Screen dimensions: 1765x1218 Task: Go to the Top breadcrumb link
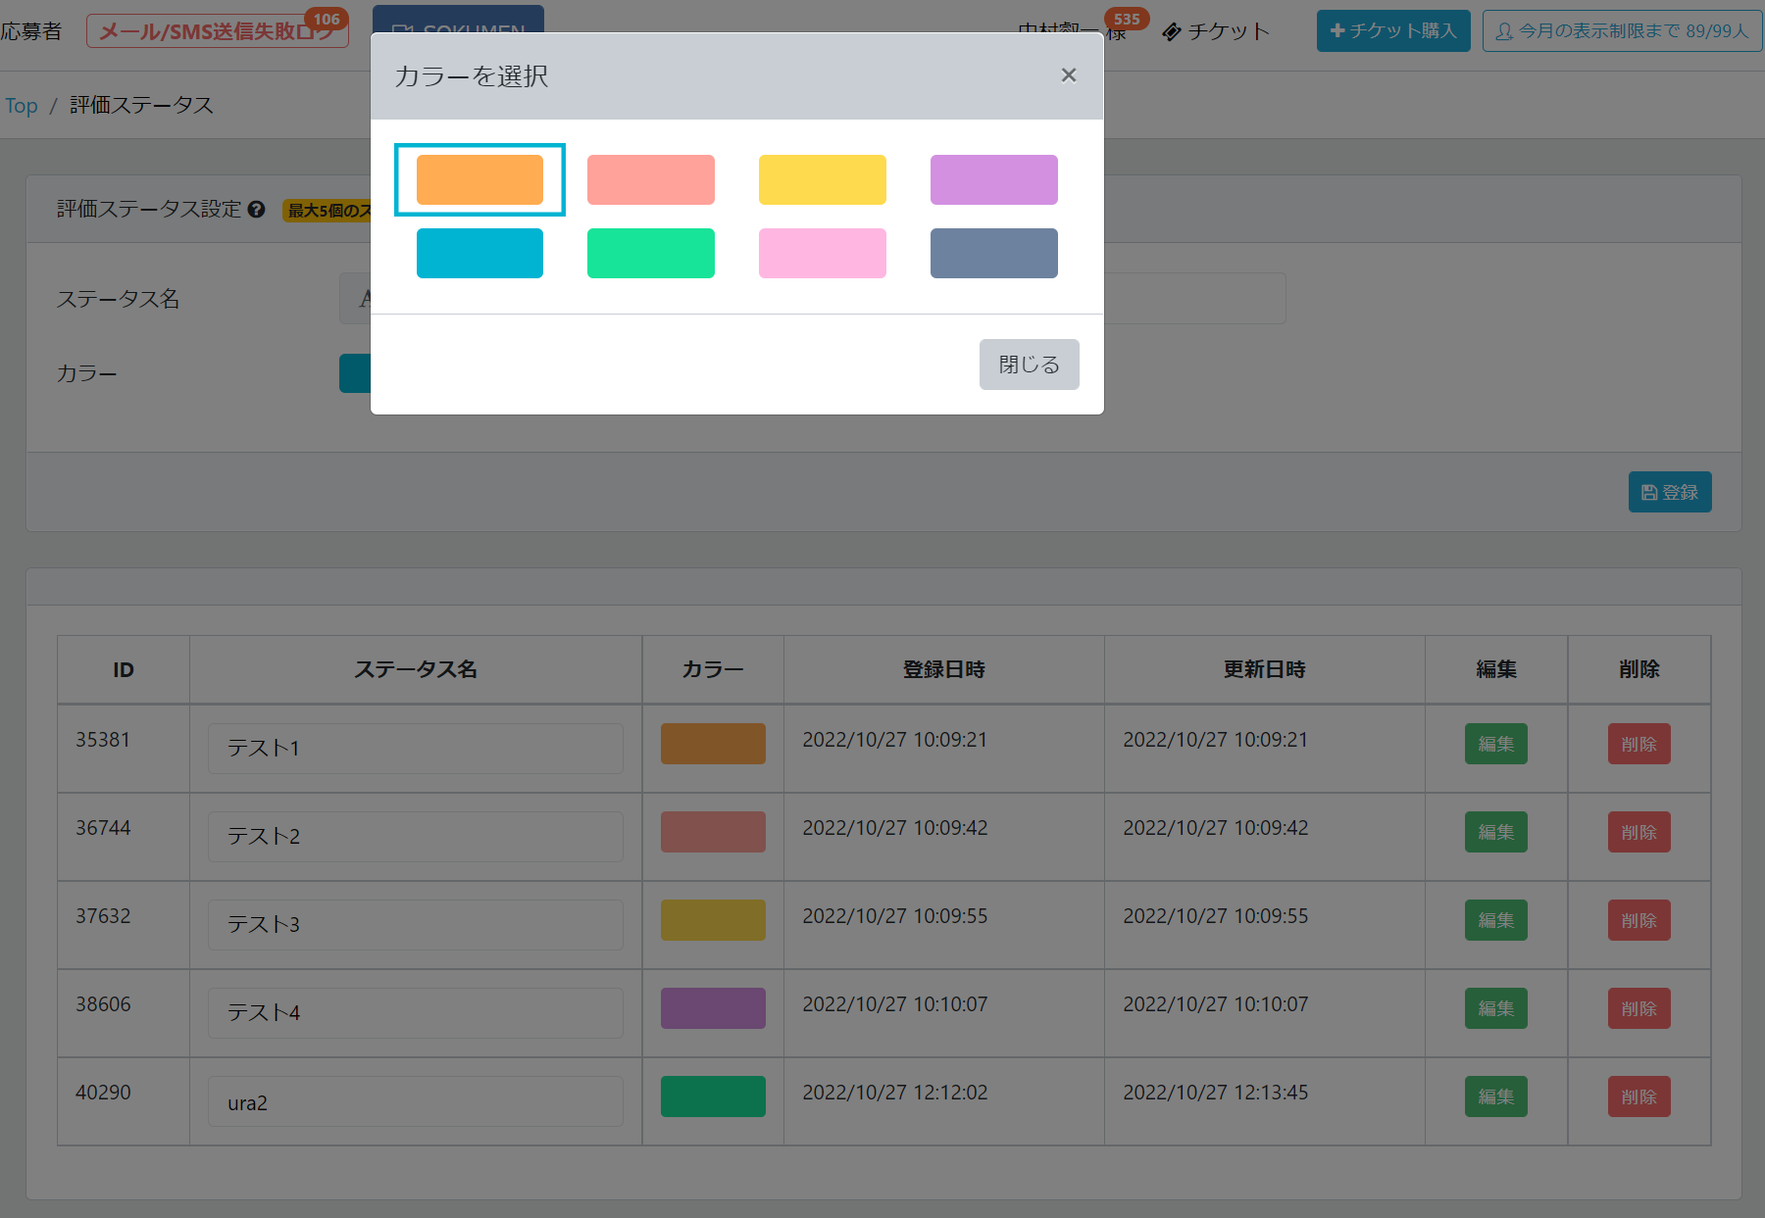22,106
